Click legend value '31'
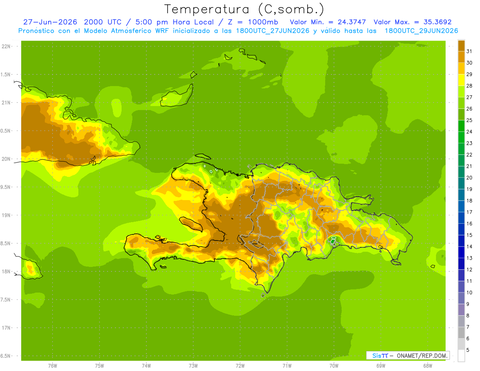The image size is (480, 371). tap(470, 51)
